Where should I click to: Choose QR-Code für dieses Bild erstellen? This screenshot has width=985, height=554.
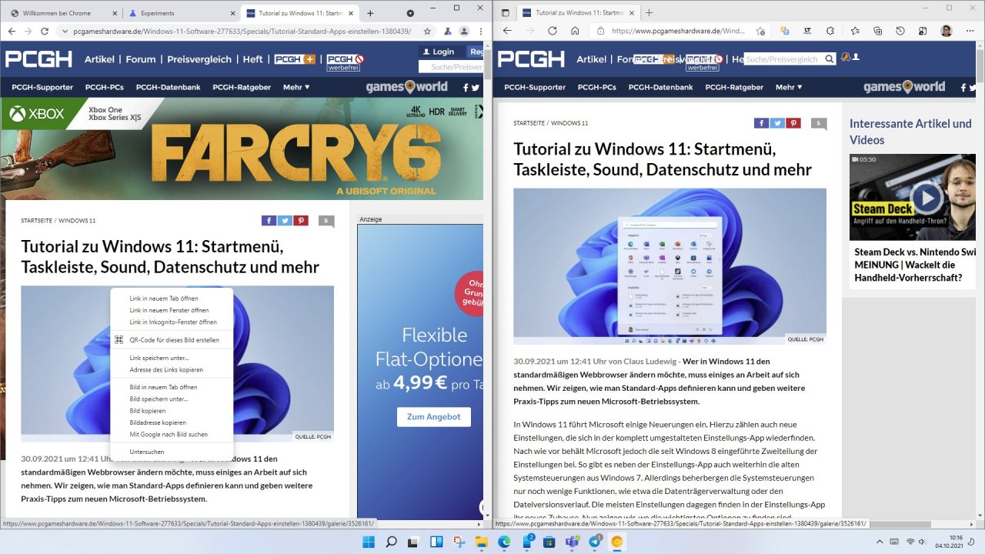[x=172, y=339]
